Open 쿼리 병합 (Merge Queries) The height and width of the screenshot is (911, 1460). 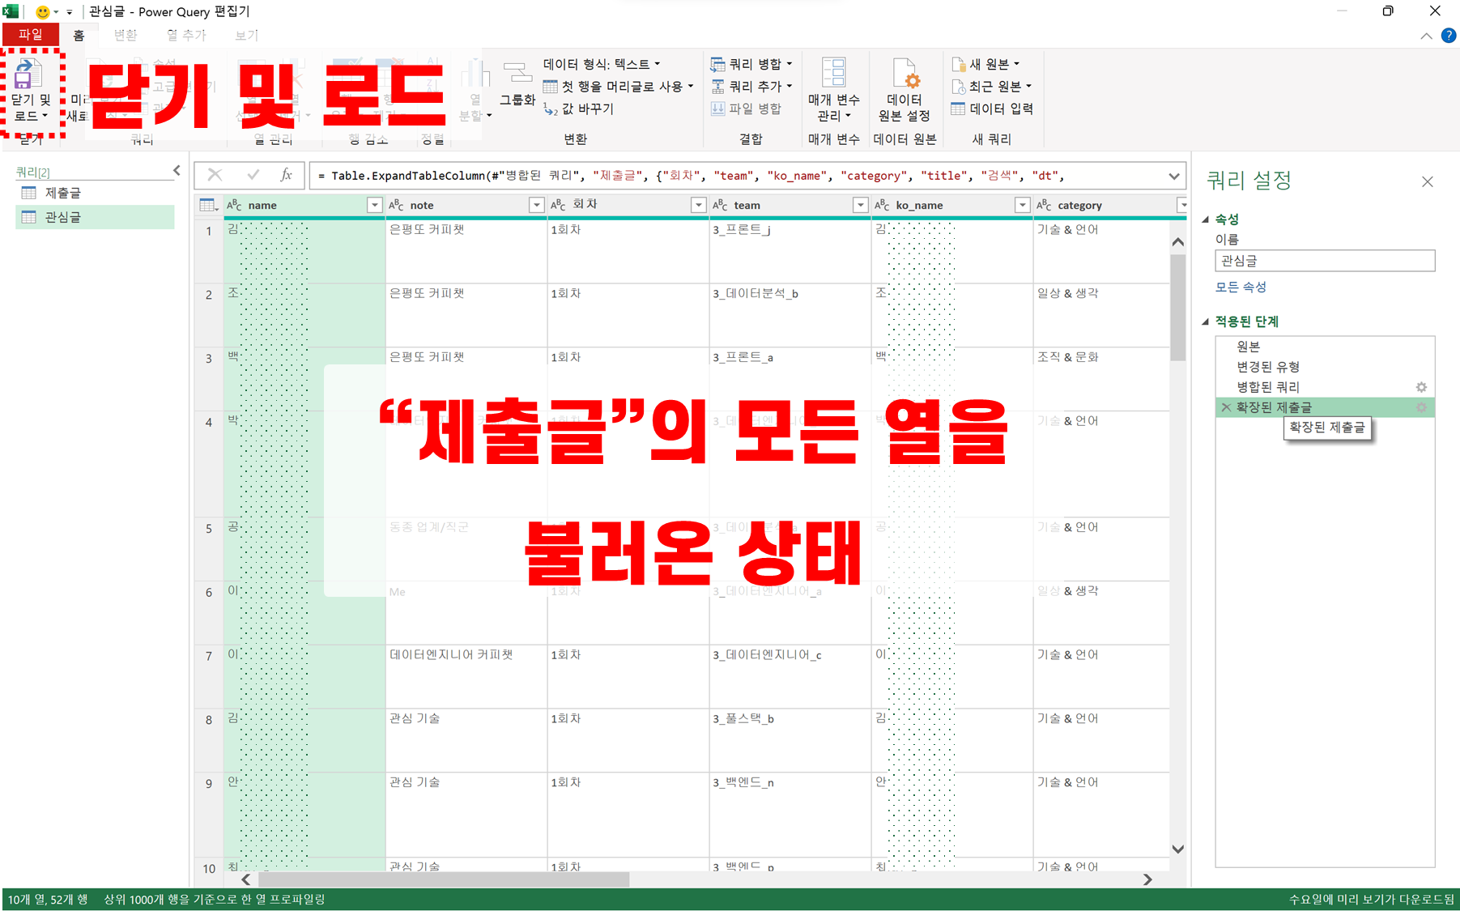click(751, 64)
